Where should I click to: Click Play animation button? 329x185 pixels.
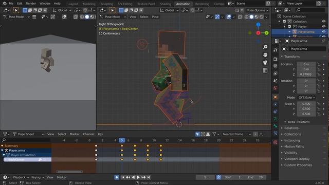(x=138, y=177)
